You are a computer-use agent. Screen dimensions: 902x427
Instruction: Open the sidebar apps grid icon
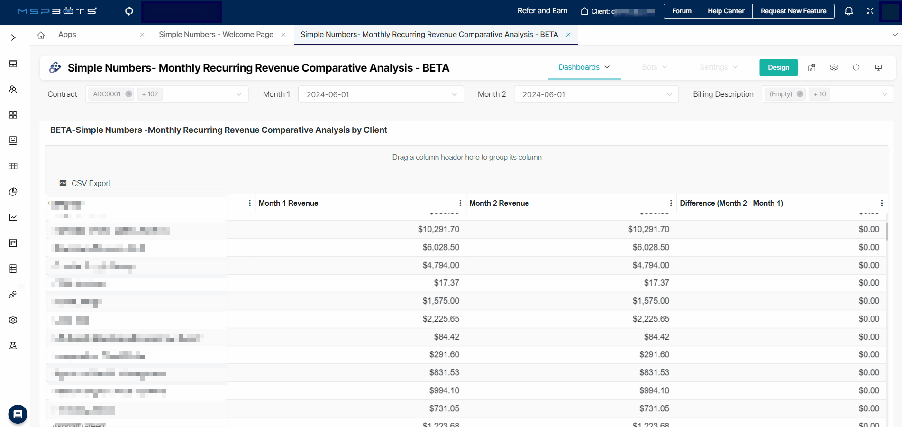click(13, 115)
